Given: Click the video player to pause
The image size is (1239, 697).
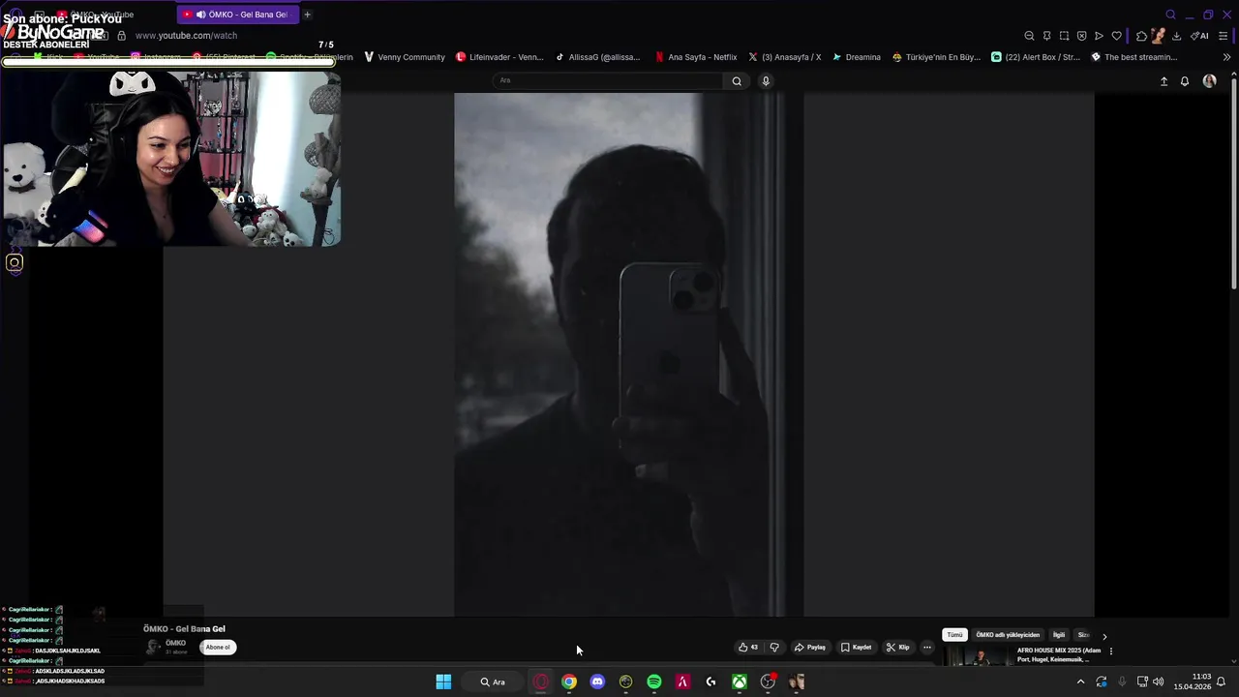Looking at the screenshot, I should click(628, 354).
